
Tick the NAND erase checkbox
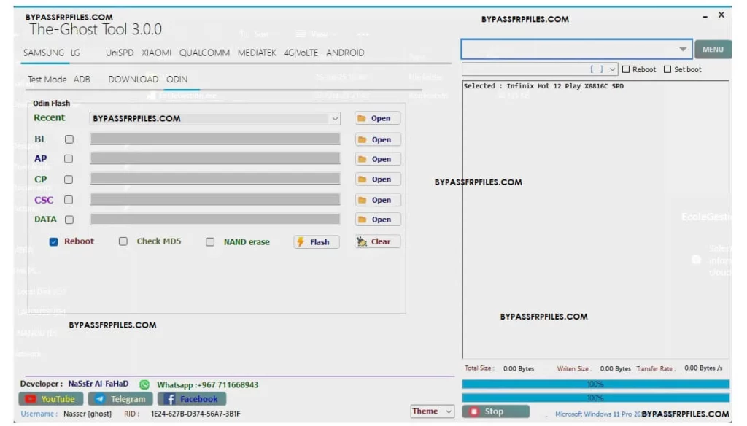(210, 241)
